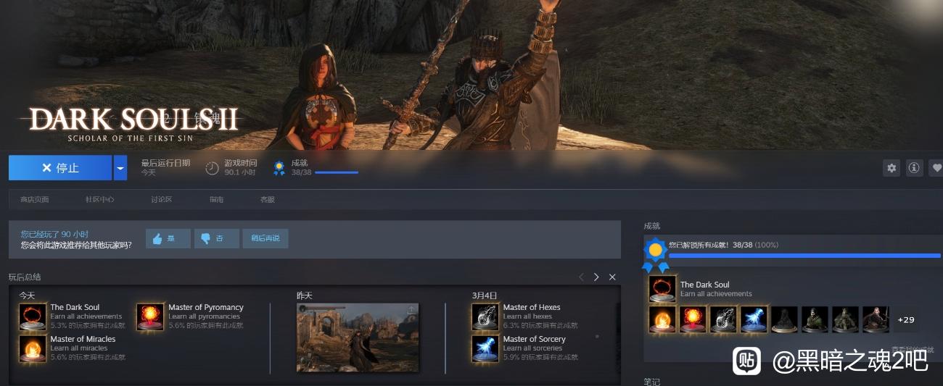
Task: Open game settings gear icon
Action: pos(891,168)
